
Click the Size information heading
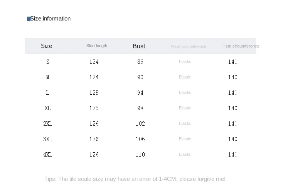[51, 19]
